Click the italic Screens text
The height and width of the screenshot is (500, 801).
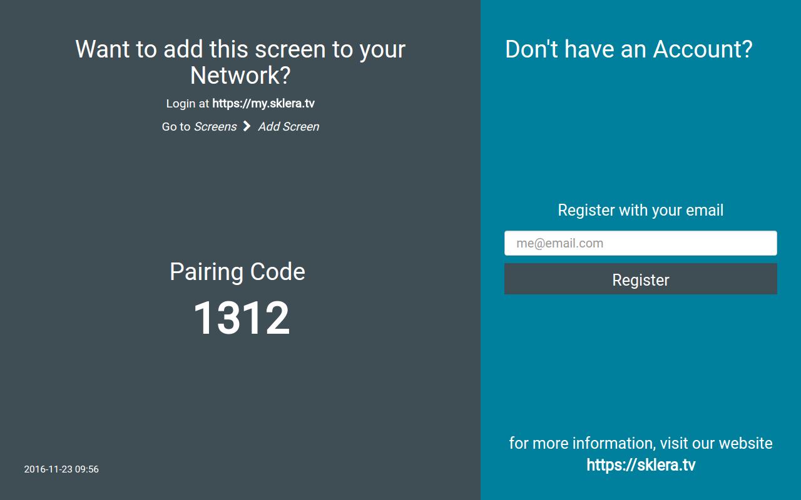[x=215, y=126]
